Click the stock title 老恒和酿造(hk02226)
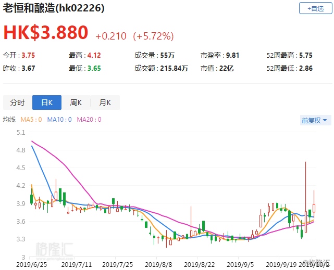The height and width of the screenshot is (270, 334). 54,8
